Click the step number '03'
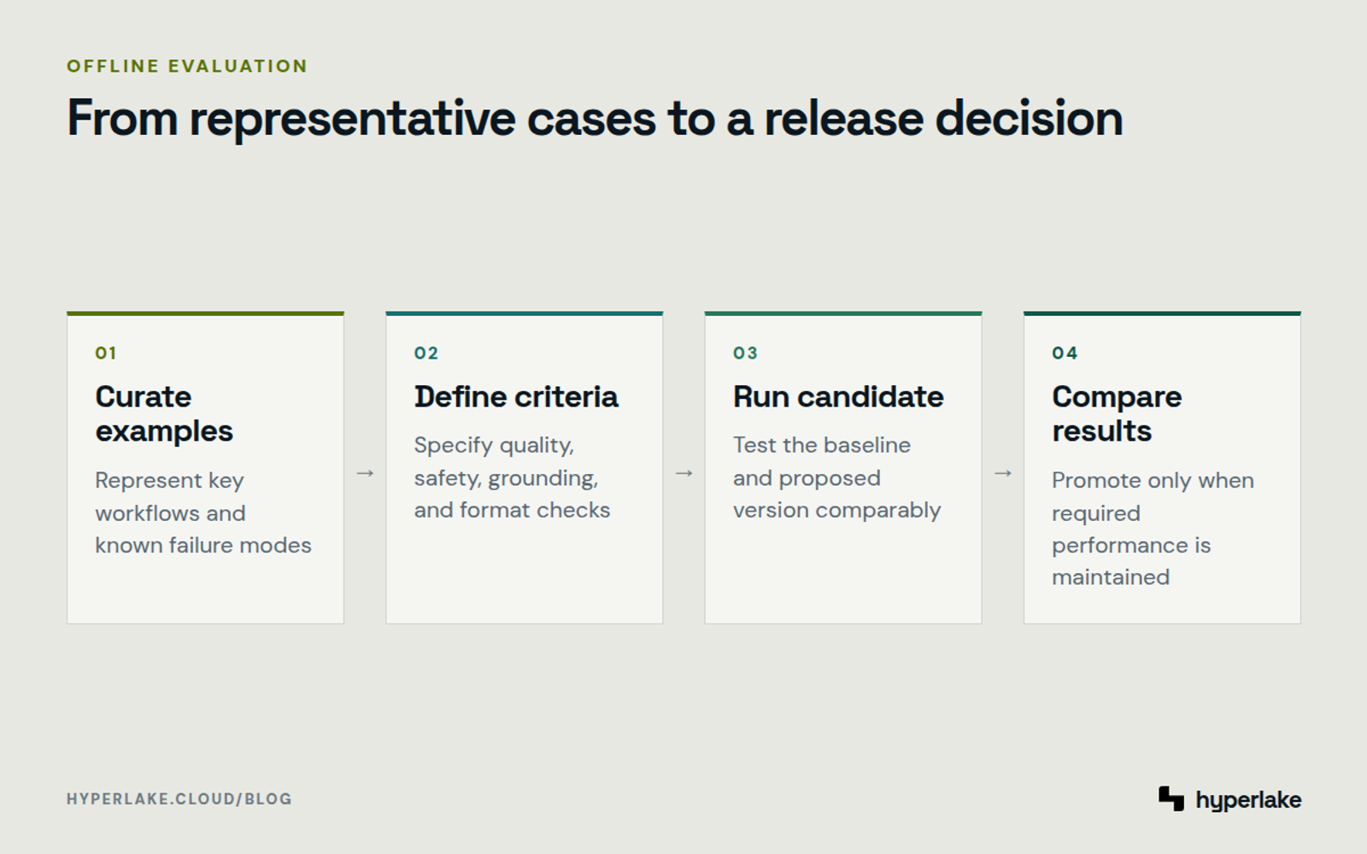Viewport: 1367px width, 854px height. pyautogui.click(x=745, y=354)
